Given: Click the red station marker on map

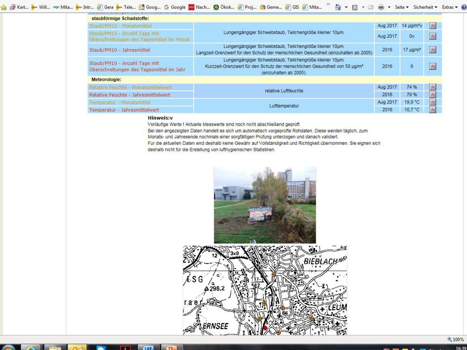Looking at the screenshot, I should [265, 328].
